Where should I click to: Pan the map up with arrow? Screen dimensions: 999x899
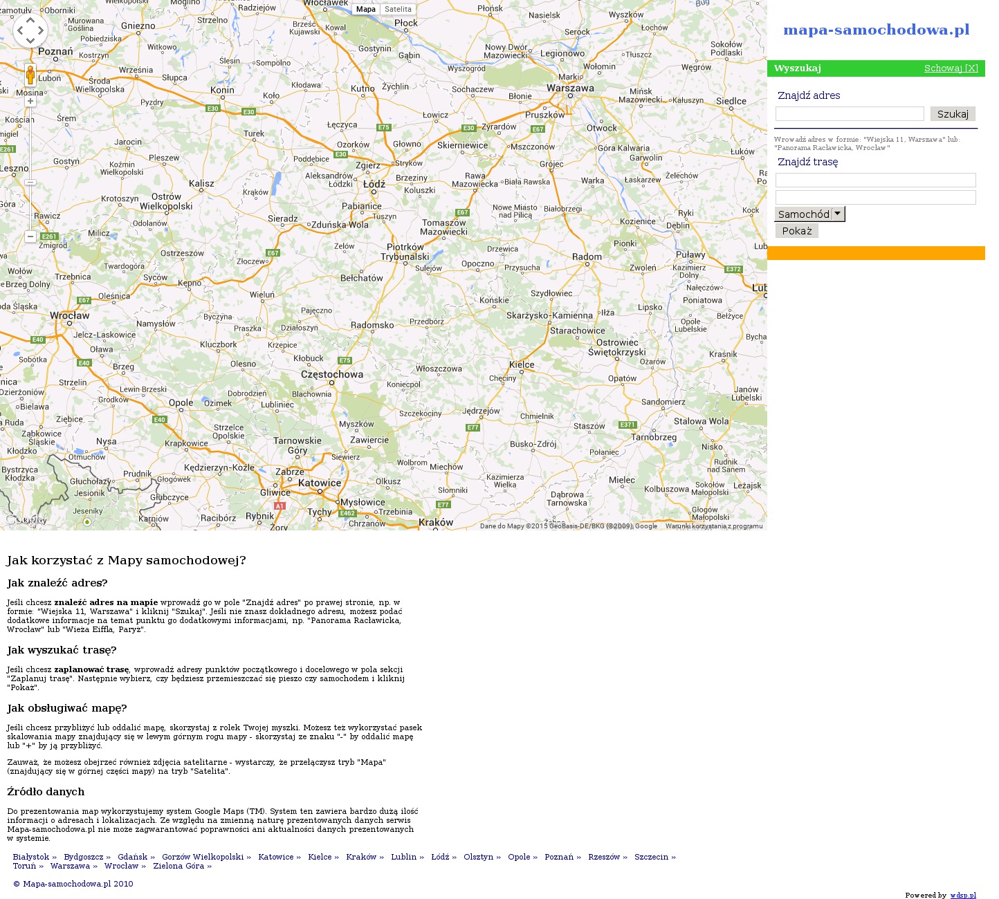click(x=30, y=21)
